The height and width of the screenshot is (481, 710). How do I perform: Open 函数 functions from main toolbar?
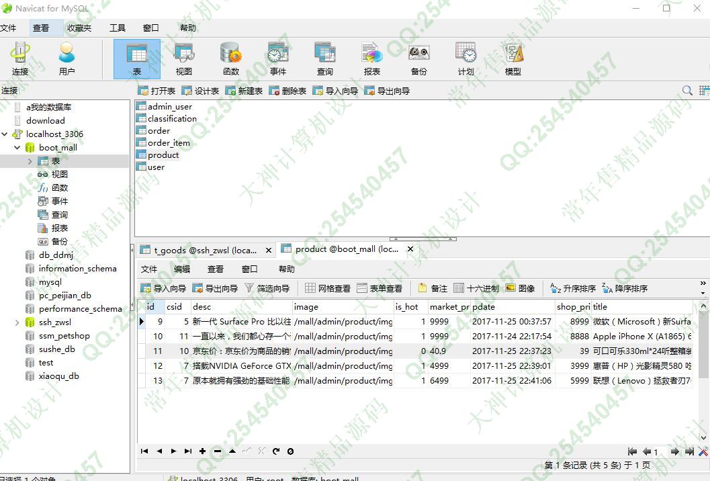point(231,59)
